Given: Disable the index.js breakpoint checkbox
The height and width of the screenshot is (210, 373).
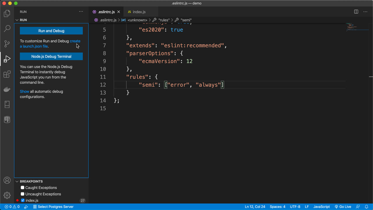Looking at the screenshot, I should click(23, 200).
